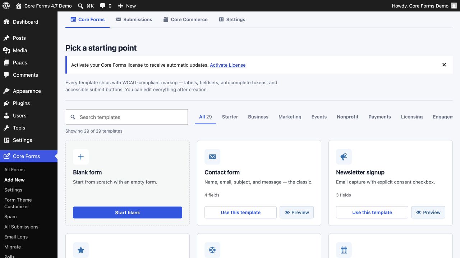Open Core Forms 4.7 Demo site link
The image size is (460, 258).
(x=44, y=6)
